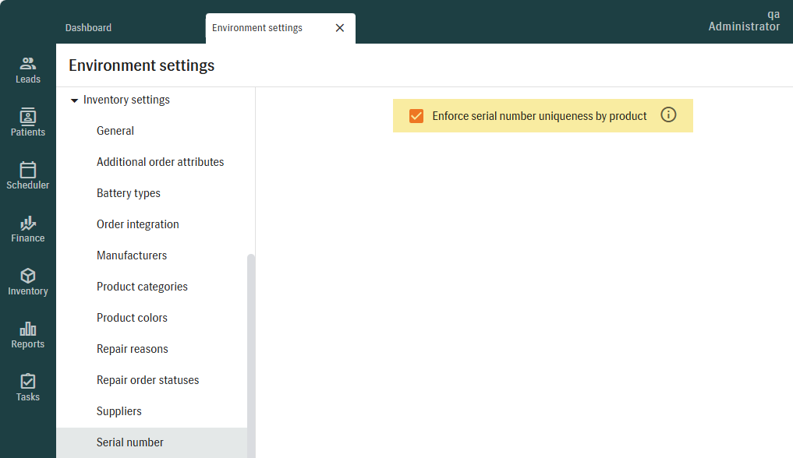Select the Environment settings tab
Viewport: 793px width, 458px height.
pyautogui.click(x=257, y=28)
